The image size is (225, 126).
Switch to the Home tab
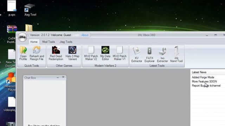tap(34, 42)
